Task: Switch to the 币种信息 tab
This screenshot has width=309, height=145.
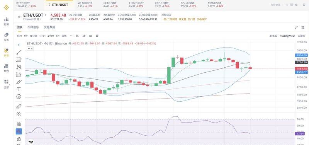Action: (33, 27)
